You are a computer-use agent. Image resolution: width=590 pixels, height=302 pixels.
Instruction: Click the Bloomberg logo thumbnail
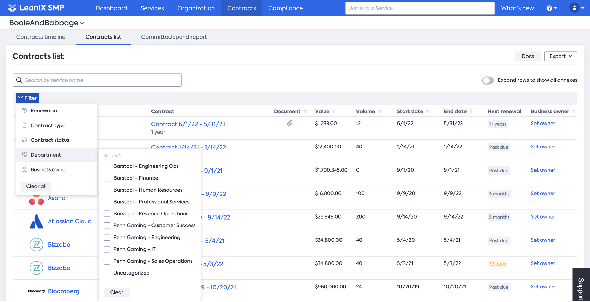click(x=36, y=291)
